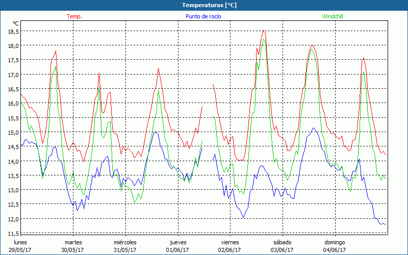Image resolution: width=408 pixels, height=255 pixels.
Task: Click the 16,0 value on the y-axis
Action: [x=13, y=104]
